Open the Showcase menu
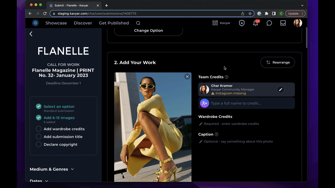Viewport: 335px width, 188px height. [56, 23]
